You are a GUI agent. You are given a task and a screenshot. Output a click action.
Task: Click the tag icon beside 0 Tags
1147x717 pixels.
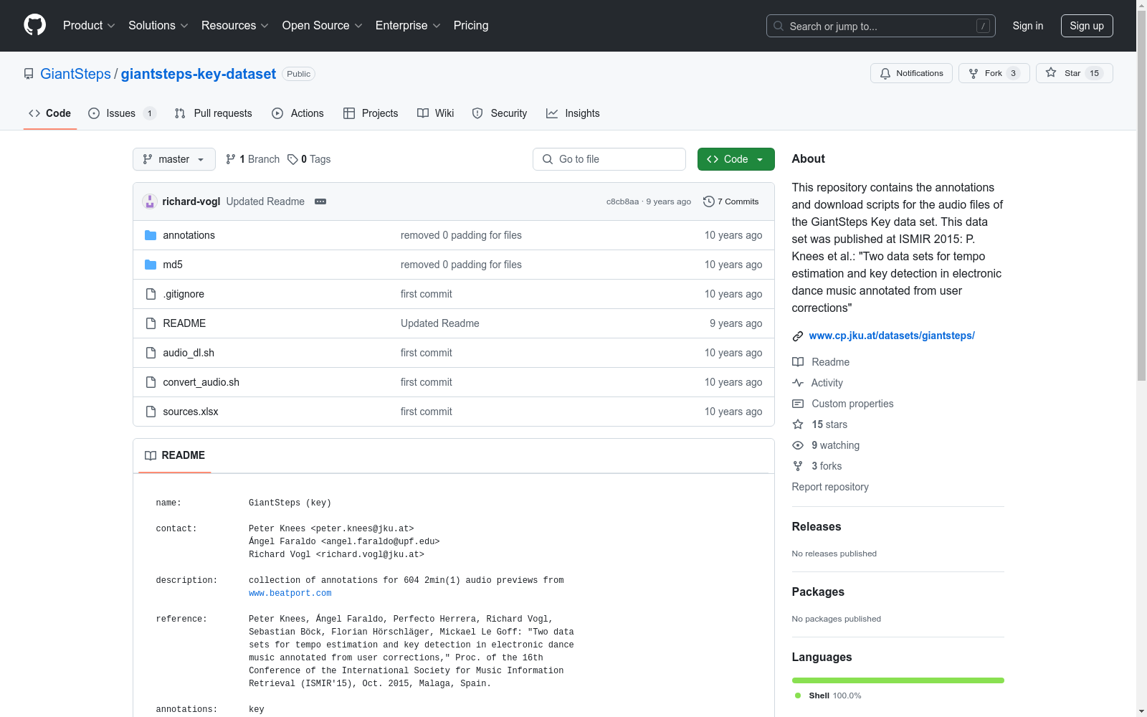tap(292, 159)
